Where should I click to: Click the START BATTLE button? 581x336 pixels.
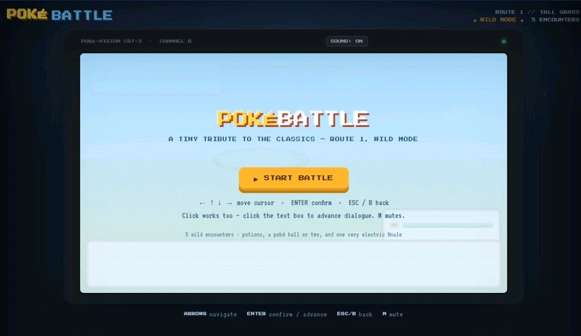click(293, 179)
